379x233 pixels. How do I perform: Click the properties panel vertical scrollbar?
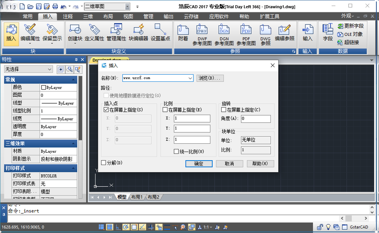(x=80, y=109)
